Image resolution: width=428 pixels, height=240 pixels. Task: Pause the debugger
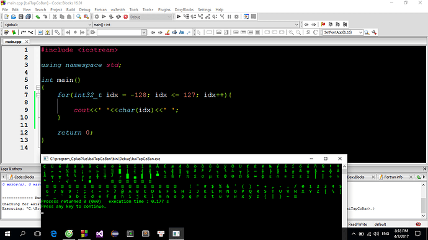(230, 17)
